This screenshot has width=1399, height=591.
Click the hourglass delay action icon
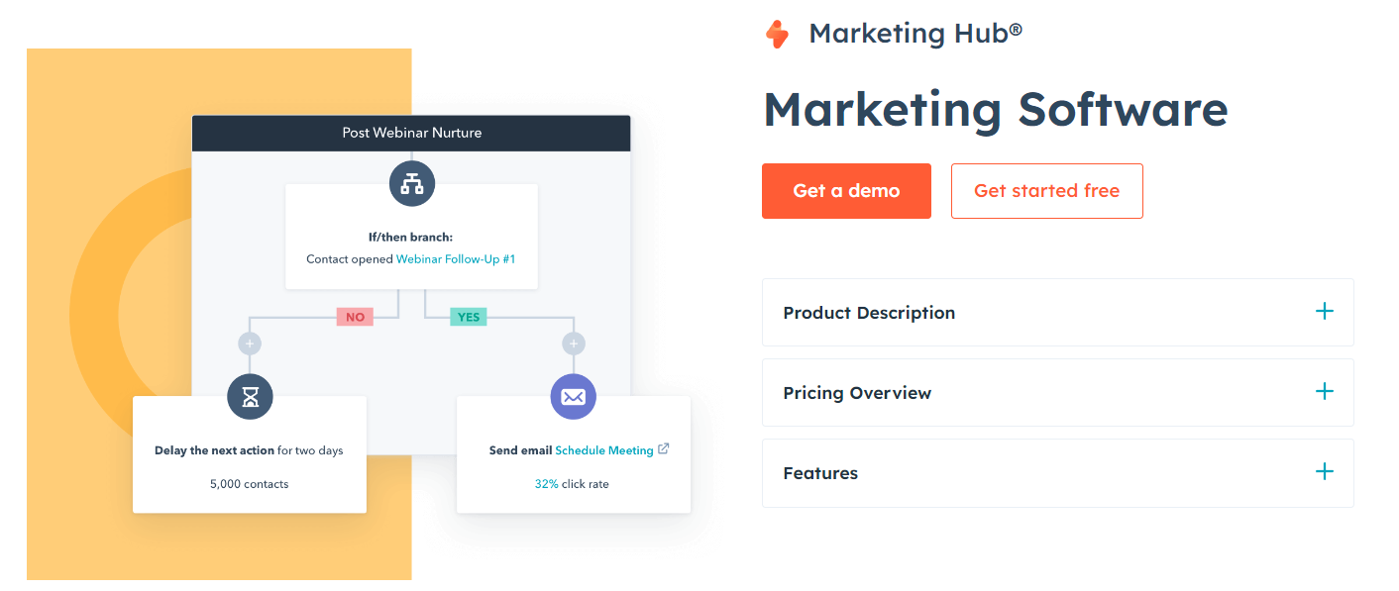coord(250,396)
